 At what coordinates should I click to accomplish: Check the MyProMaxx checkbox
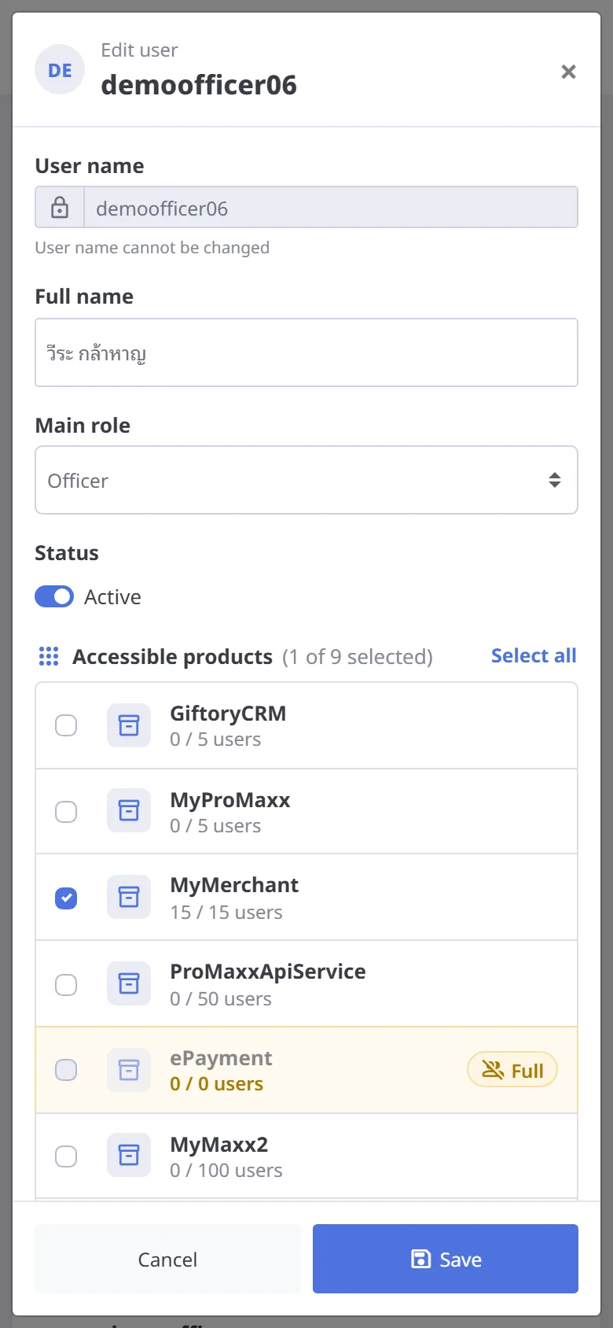coord(66,811)
